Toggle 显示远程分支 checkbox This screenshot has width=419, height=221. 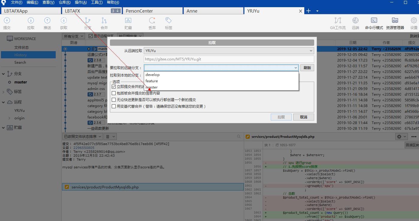90,36
